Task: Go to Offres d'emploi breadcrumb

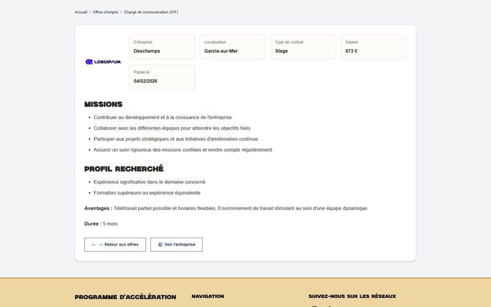Action: pyautogui.click(x=106, y=12)
